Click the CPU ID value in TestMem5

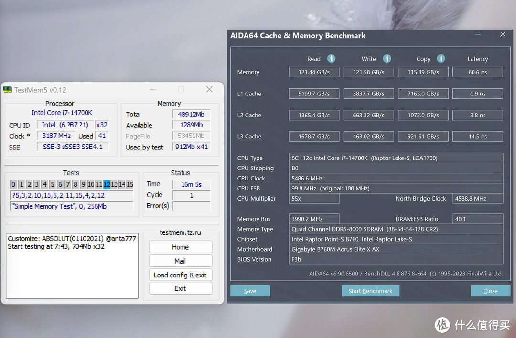pos(65,125)
